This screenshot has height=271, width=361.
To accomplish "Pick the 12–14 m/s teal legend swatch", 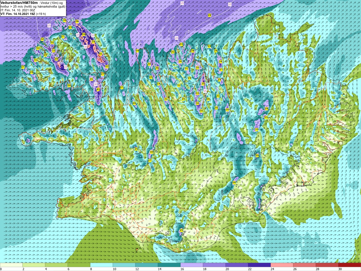I will (x=147, y=265).
